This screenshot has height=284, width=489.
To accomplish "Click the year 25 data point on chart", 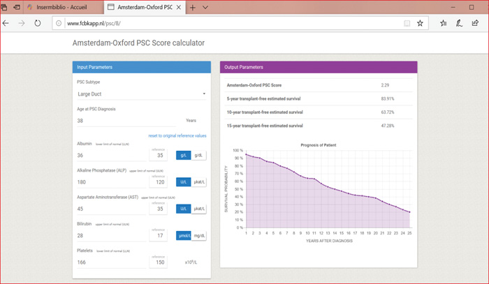I will pyautogui.click(x=410, y=212).
